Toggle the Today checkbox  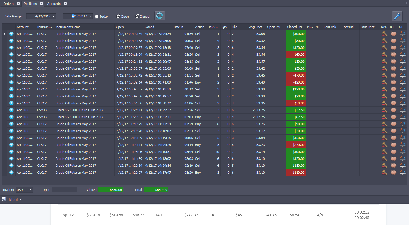pyautogui.click(x=97, y=17)
